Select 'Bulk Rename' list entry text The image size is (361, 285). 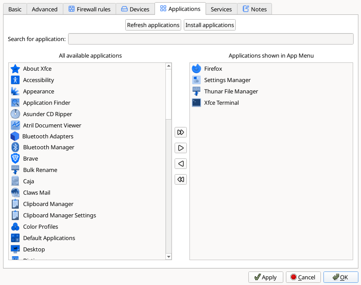(x=40, y=170)
